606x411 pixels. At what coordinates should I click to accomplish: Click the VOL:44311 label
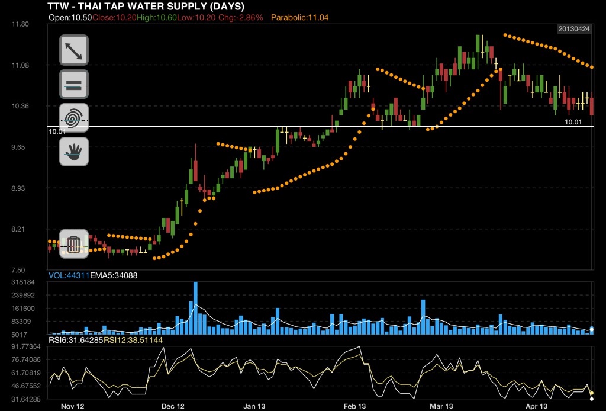[69, 275]
